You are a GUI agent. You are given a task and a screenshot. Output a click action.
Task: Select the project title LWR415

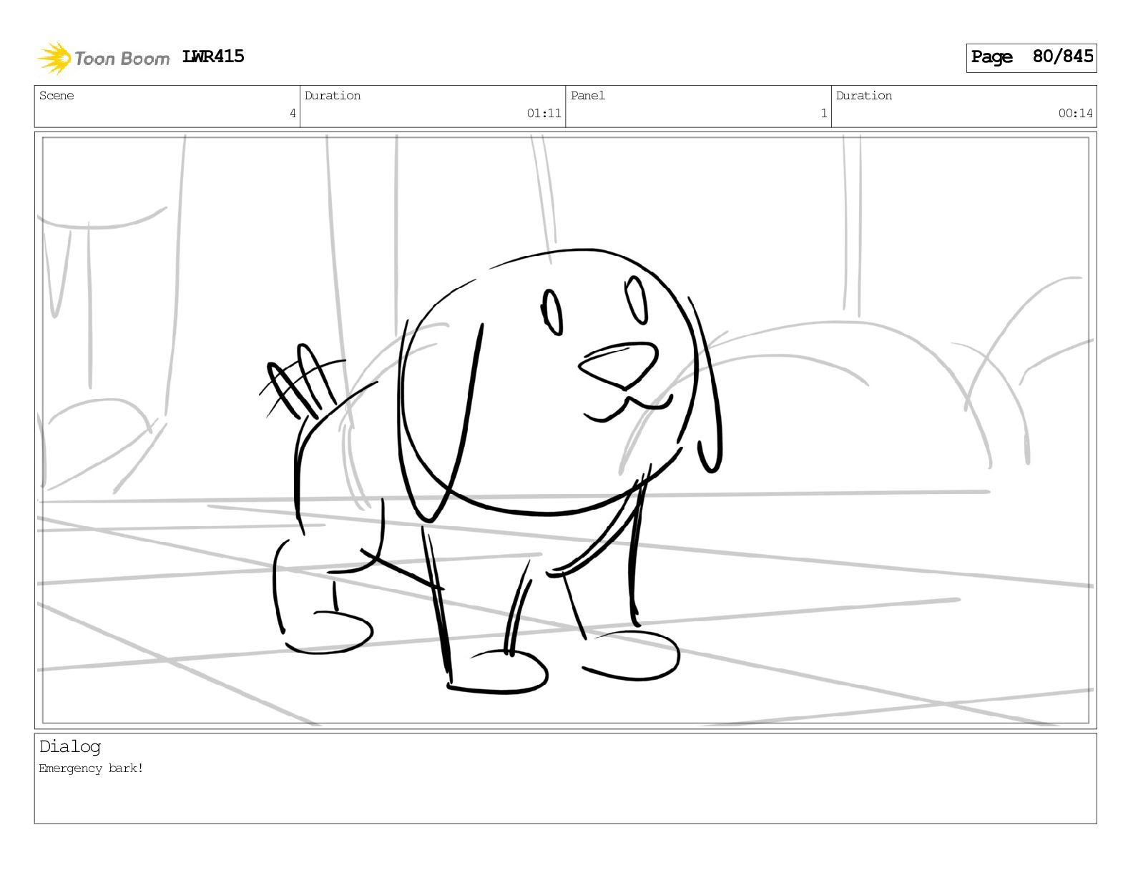point(213,56)
